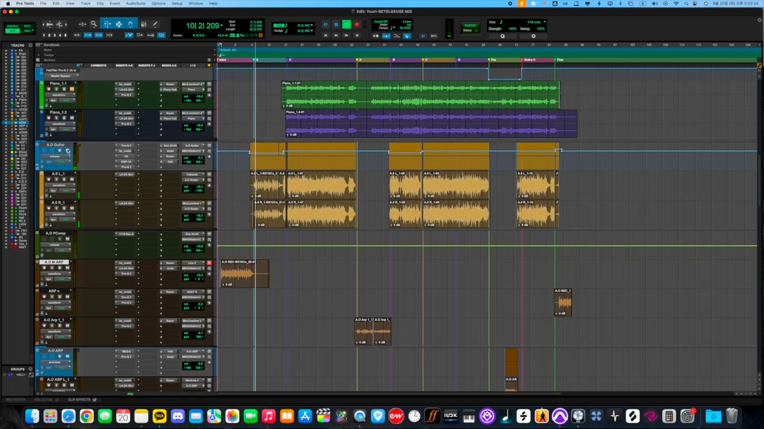Open the Clip menu
The width and height of the screenshot is (764, 429).
coord(100,3)
